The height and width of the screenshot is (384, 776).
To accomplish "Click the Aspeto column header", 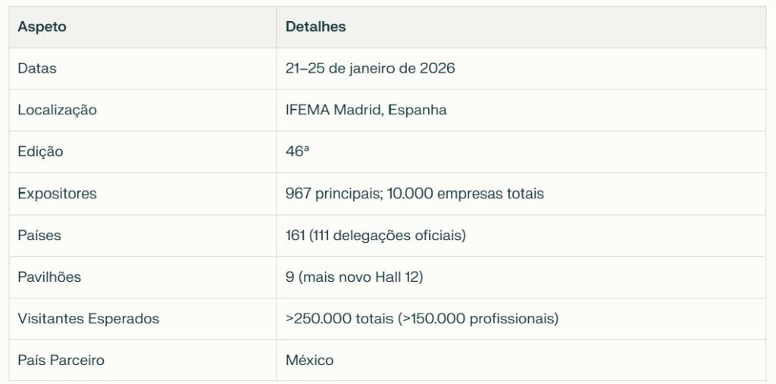I will (42, 27).
